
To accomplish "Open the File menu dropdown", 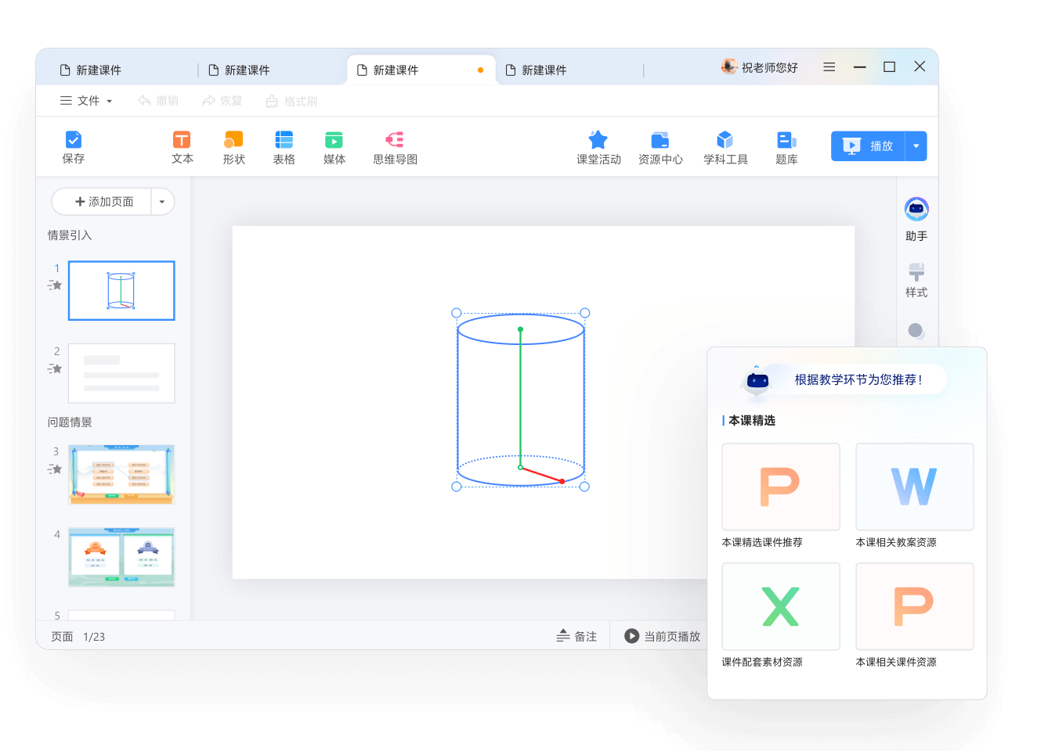I will 86,101.
